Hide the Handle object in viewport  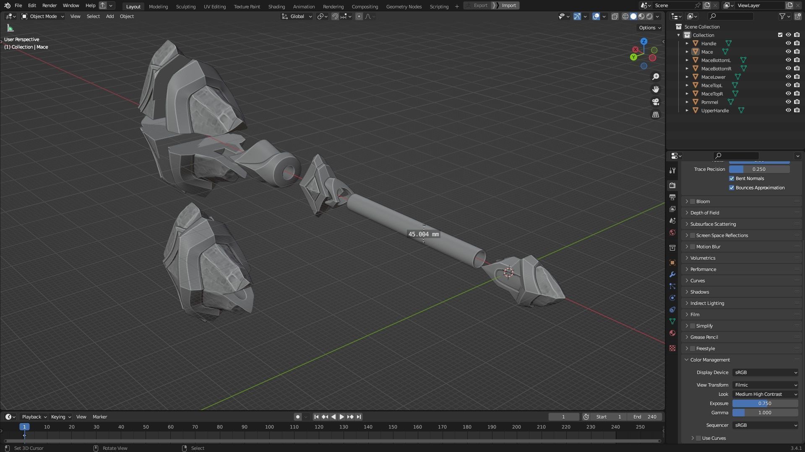tap(788, 44)
